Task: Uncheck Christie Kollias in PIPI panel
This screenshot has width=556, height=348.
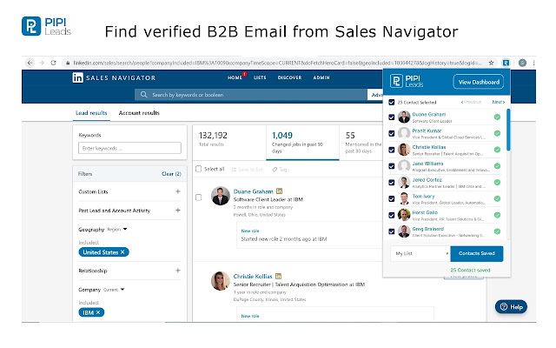Action: point(392,150)
